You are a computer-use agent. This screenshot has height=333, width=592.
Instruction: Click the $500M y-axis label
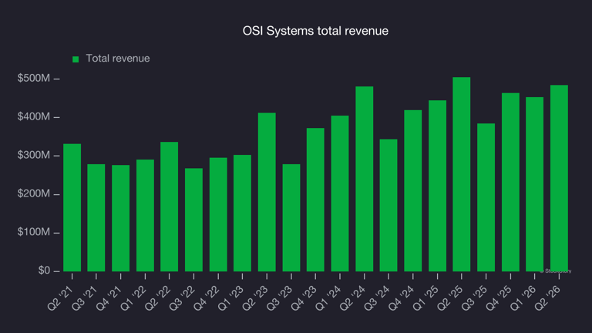[x=34, y=78]
